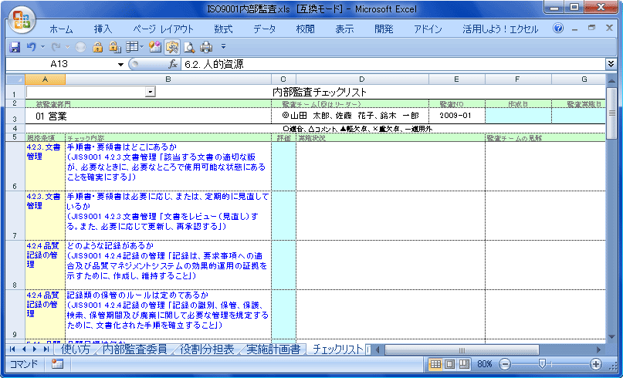
Task: Open the アドイン ribbon tab
Action: [x=428, y=29]
